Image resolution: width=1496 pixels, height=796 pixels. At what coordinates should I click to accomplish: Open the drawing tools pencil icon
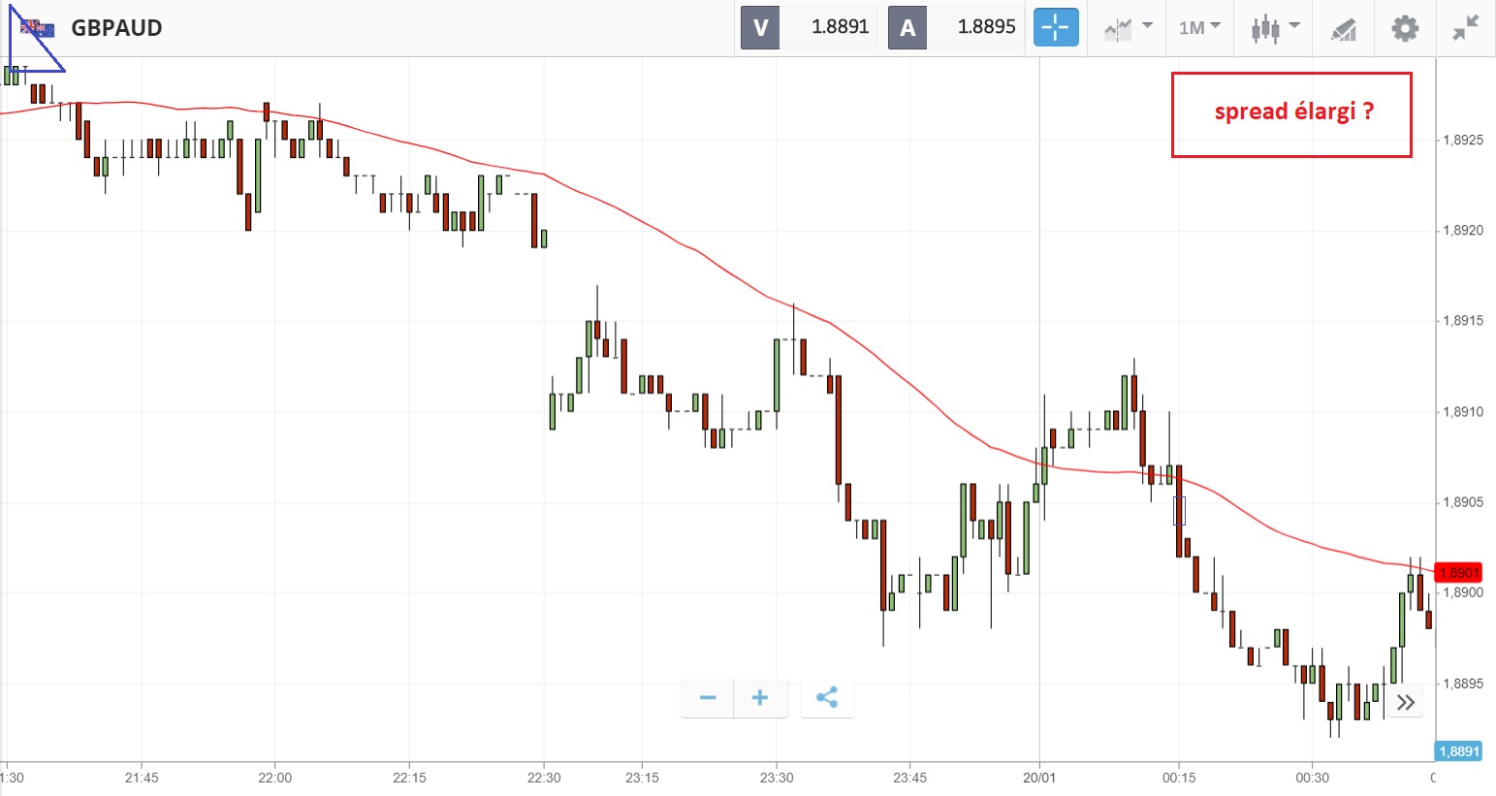(x=1343, y=29)
